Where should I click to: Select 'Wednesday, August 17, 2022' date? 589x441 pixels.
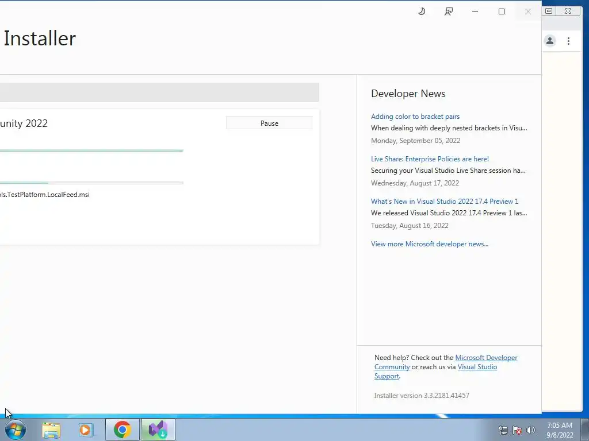(415, 183)
